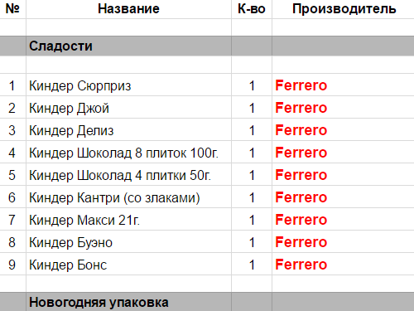The width and height of the screenshot is (414, 311).
Task: Click the Ferrero cell for Киндер Бонс
Action: 343,264
